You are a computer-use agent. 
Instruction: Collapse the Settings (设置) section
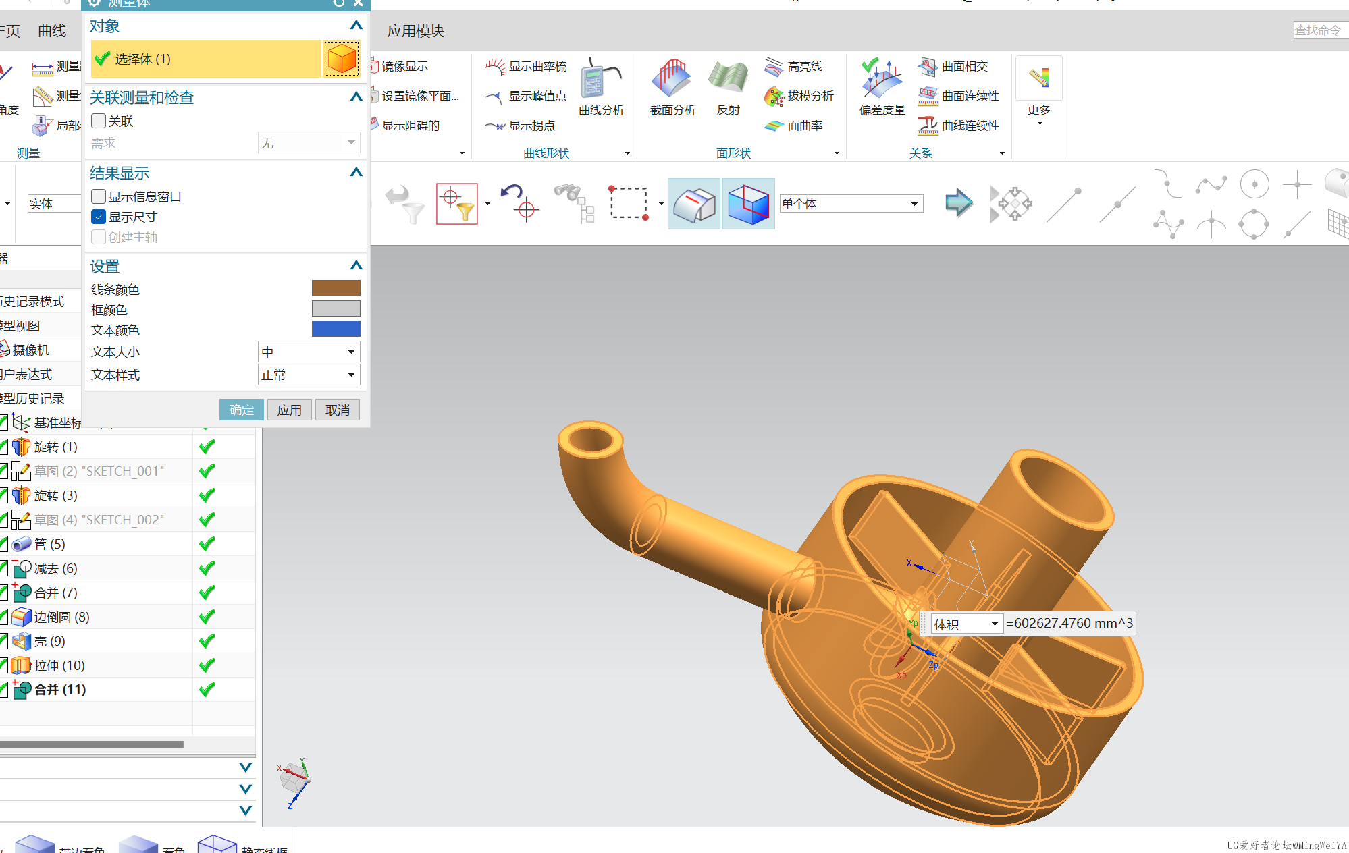pyautogui.click(x=356, y=266)
